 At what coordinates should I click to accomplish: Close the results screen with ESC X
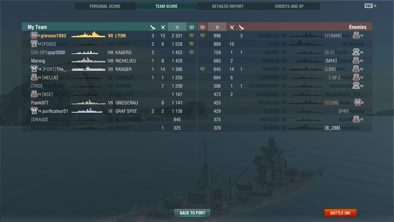click(371, 6)
